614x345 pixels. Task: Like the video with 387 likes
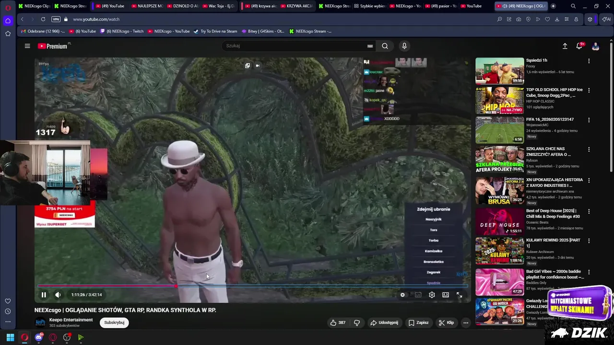(338, 322)
